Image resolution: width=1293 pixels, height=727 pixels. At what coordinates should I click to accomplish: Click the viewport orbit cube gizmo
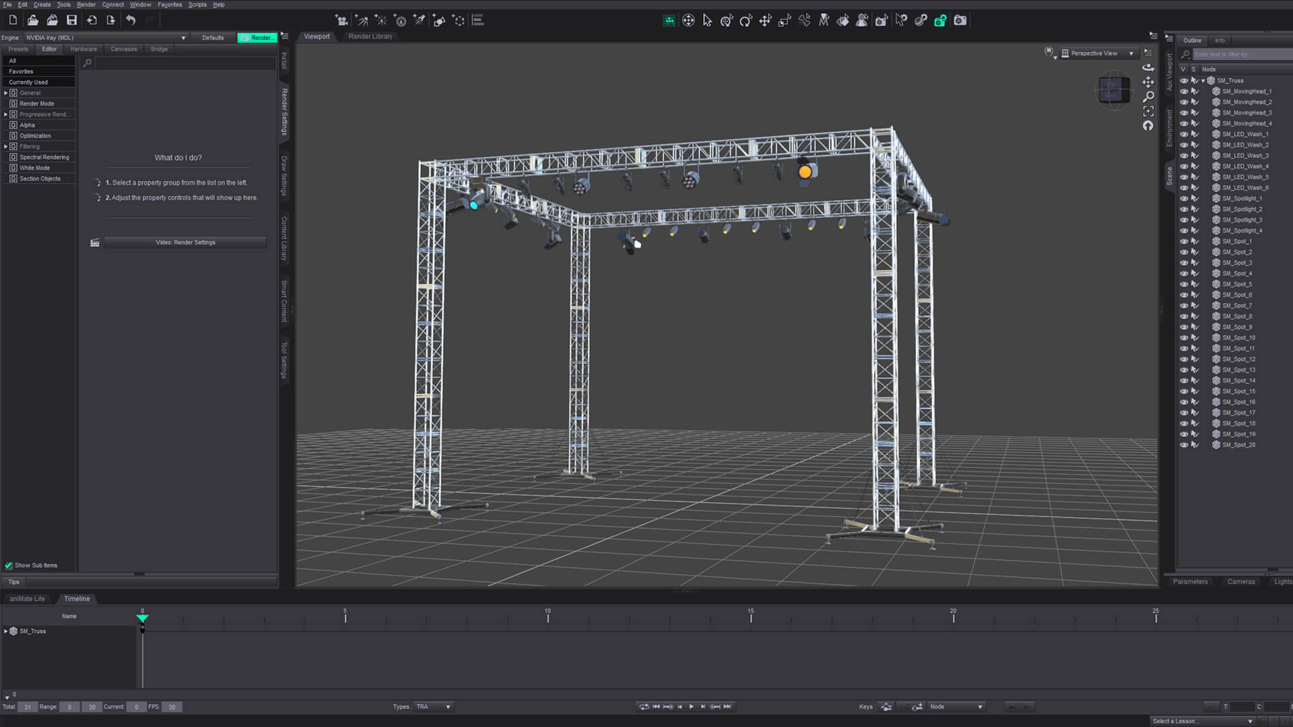point(1114,90)
